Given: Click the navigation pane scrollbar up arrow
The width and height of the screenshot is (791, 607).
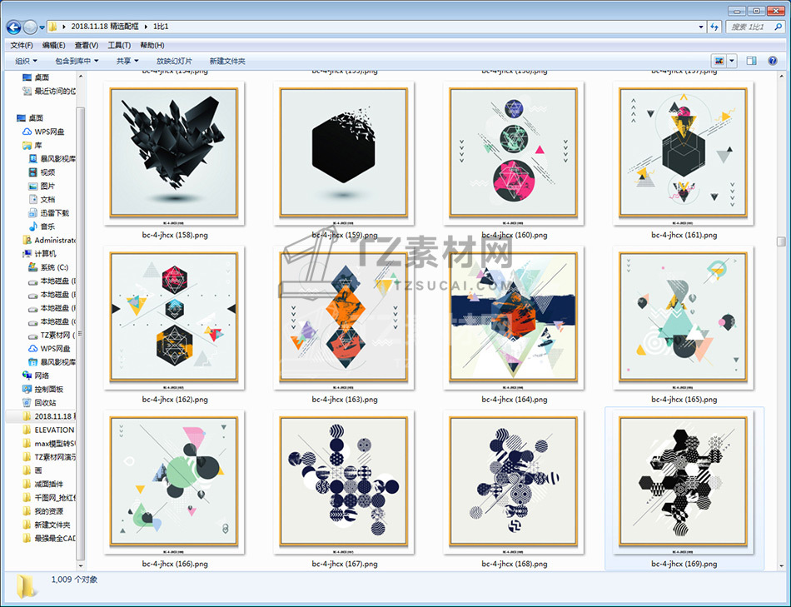Looking at the screenshot, I should click(80, 76).
